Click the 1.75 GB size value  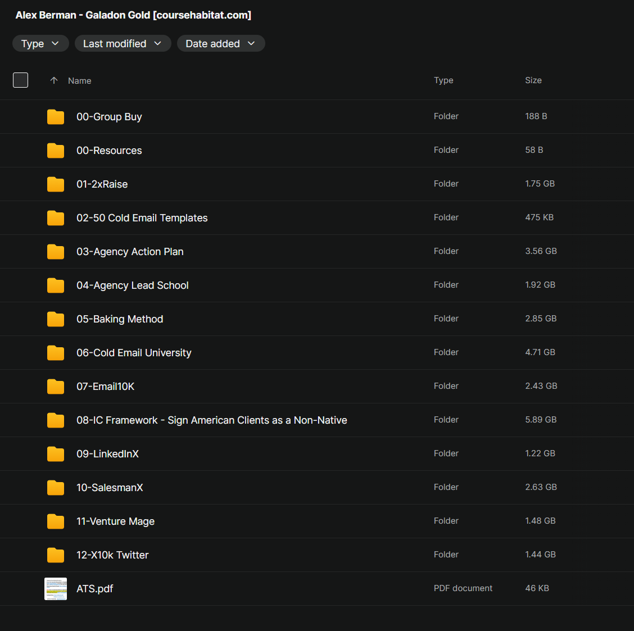click(540, 184)
